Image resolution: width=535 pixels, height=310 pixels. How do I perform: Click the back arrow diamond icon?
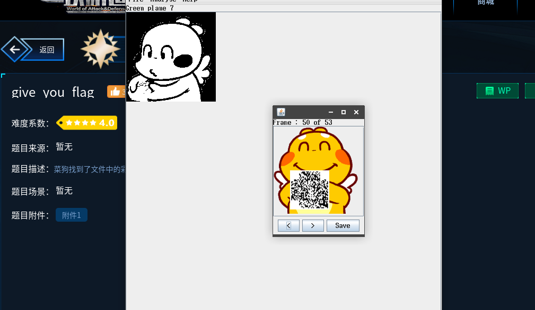click(x=14, y=50)
